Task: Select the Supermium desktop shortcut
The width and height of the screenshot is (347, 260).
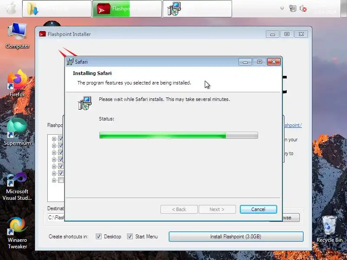Action: pos(17,132)
